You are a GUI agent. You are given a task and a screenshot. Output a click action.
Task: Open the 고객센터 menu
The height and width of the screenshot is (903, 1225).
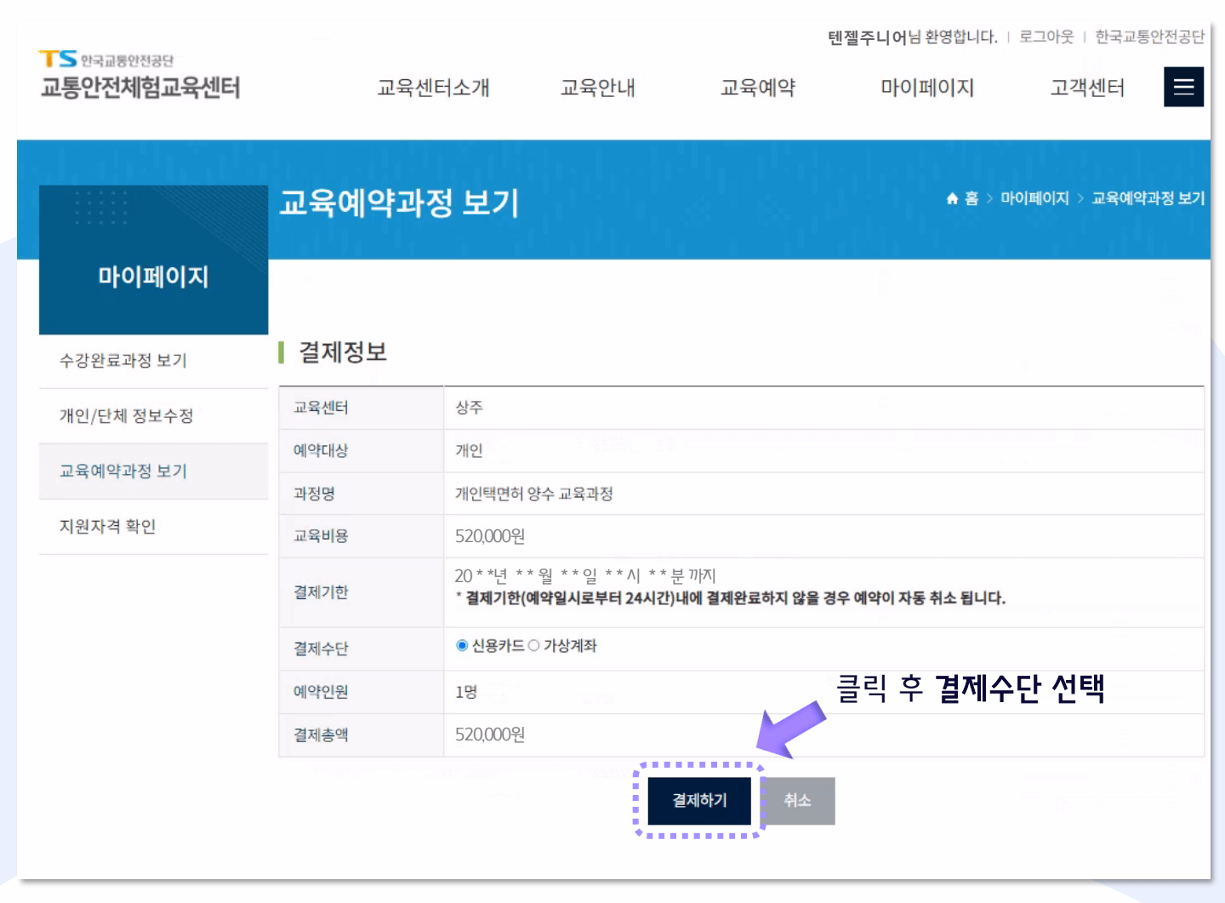click(1087, 88)
